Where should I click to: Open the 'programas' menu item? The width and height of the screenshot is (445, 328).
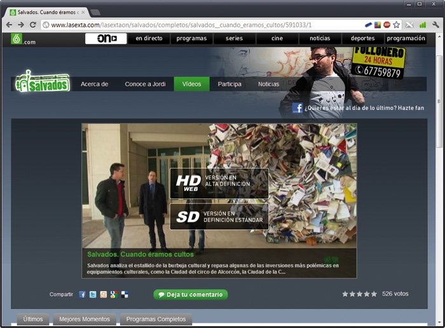[x=191, y=38]
